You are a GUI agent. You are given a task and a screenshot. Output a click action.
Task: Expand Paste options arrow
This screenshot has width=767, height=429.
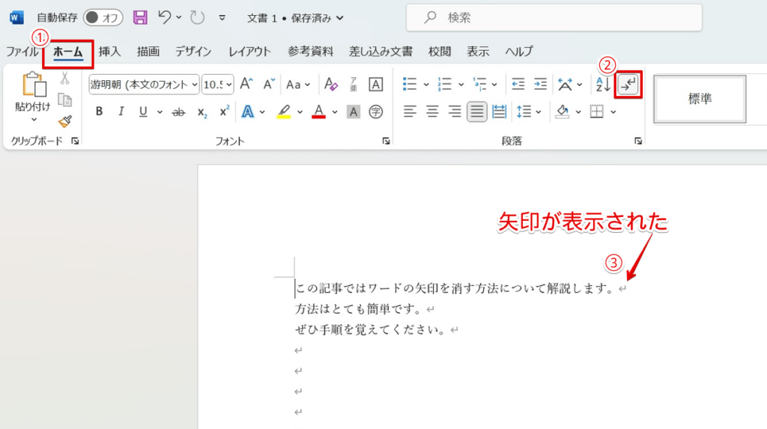[34, 120]
